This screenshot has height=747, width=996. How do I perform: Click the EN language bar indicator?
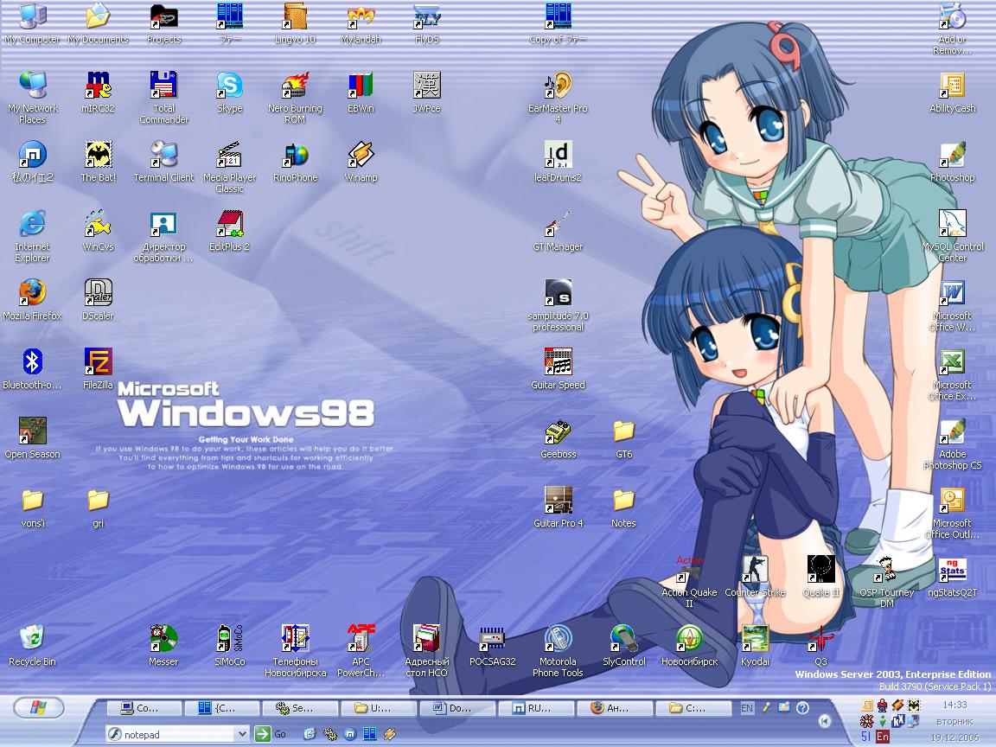coord(747,708)
